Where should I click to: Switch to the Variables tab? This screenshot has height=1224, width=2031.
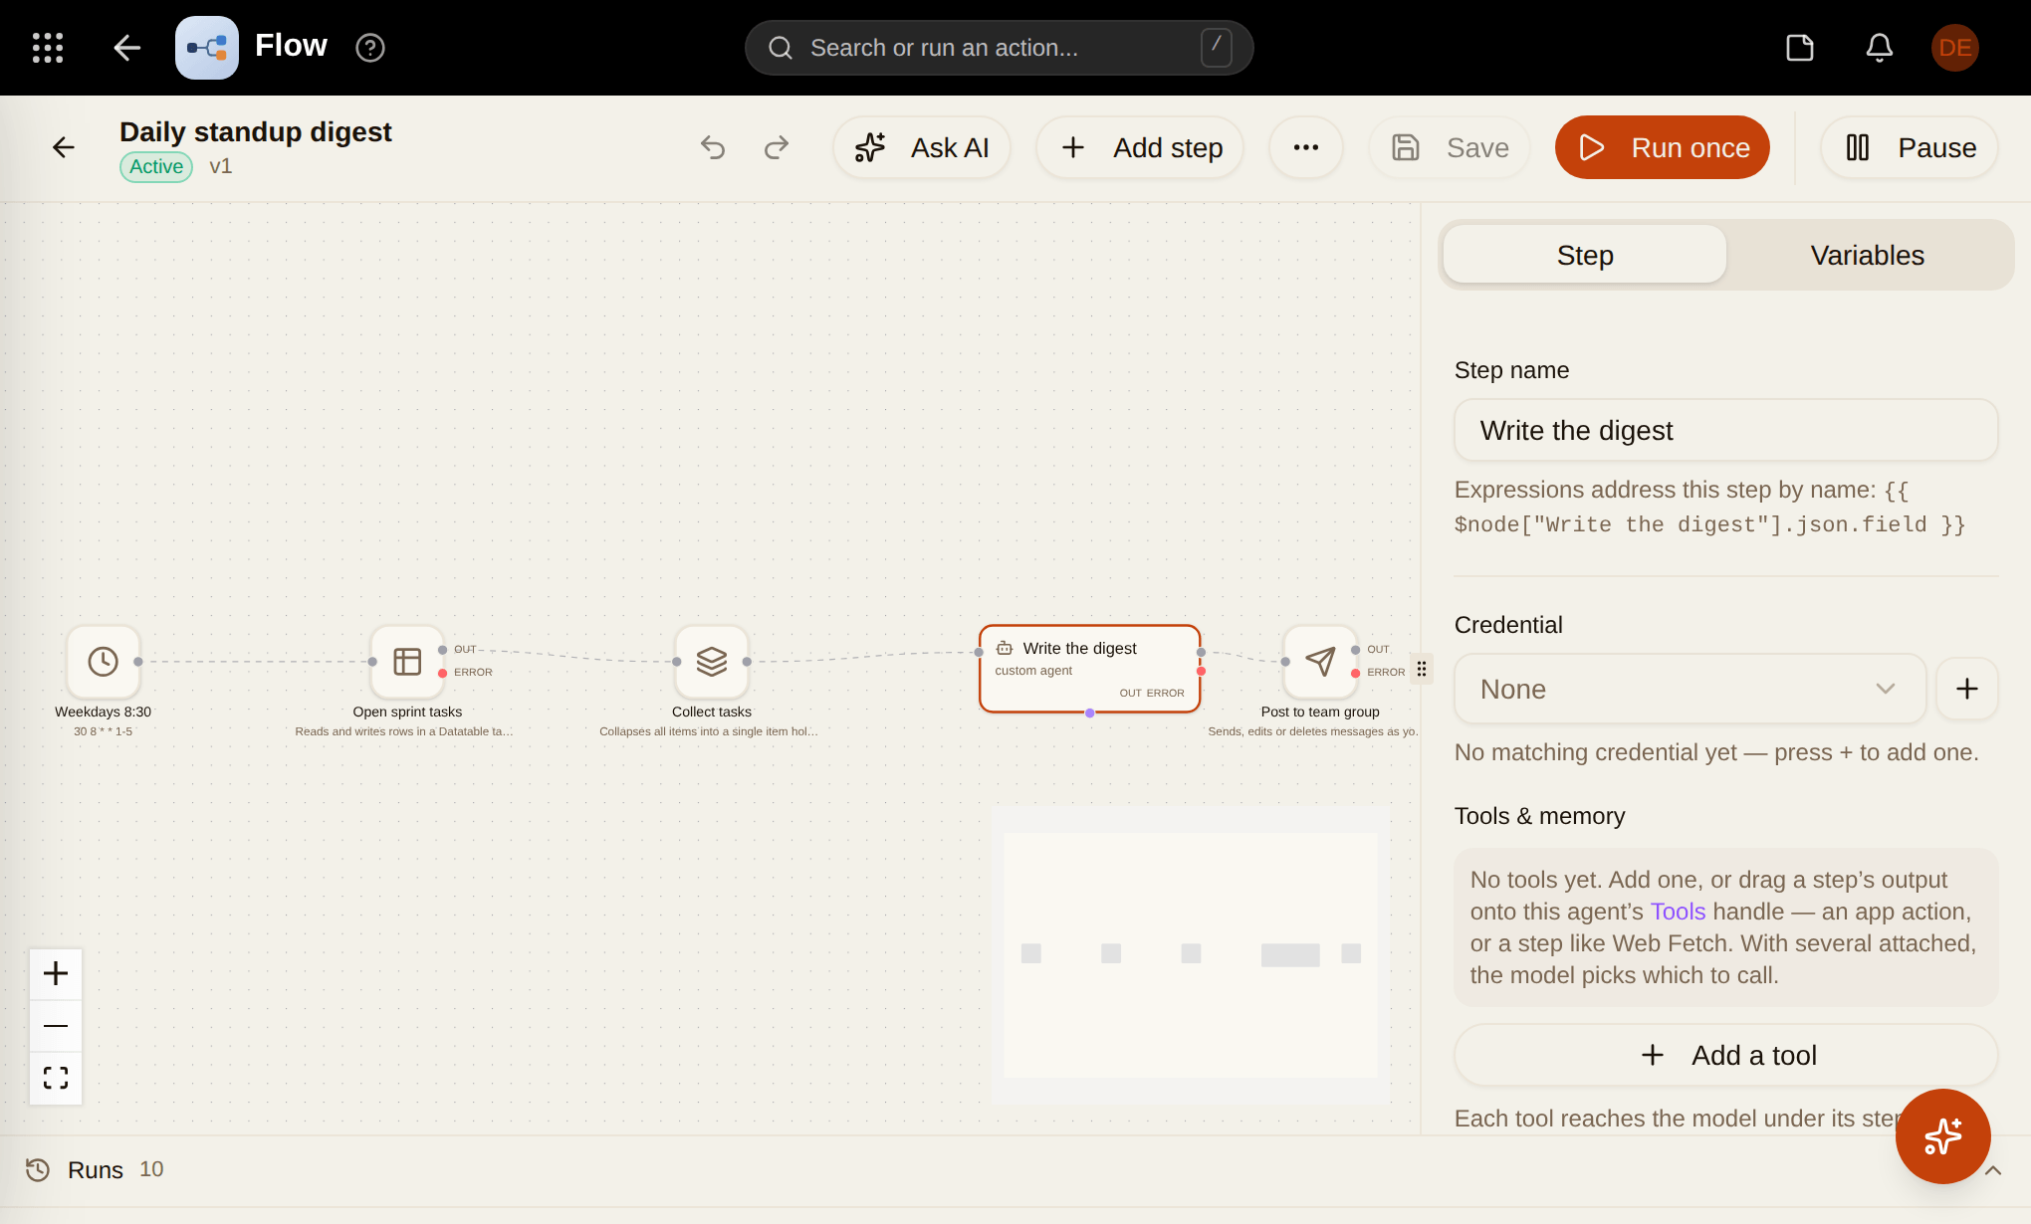coord(1868,255)
